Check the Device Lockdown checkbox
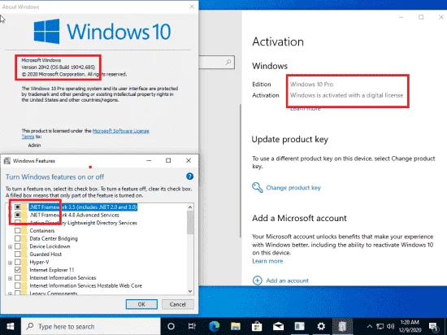Screen dimensions: 447x335 [18, 246]
